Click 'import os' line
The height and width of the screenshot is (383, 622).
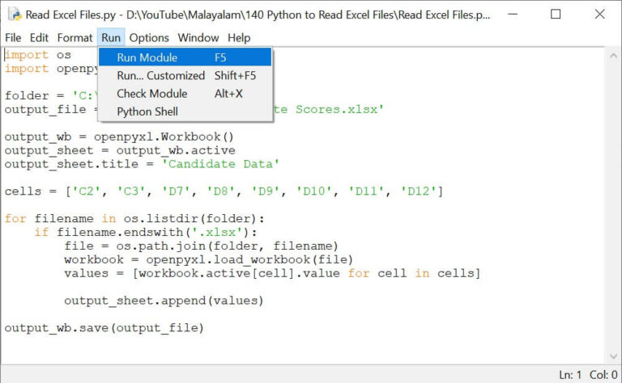click(x=38, y=55)
